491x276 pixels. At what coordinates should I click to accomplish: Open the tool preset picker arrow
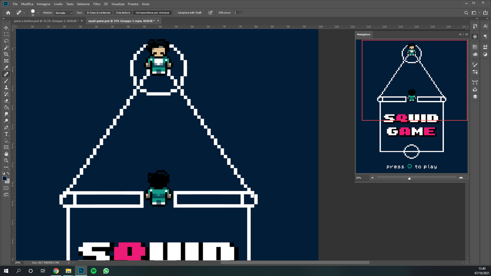[24, 13]
